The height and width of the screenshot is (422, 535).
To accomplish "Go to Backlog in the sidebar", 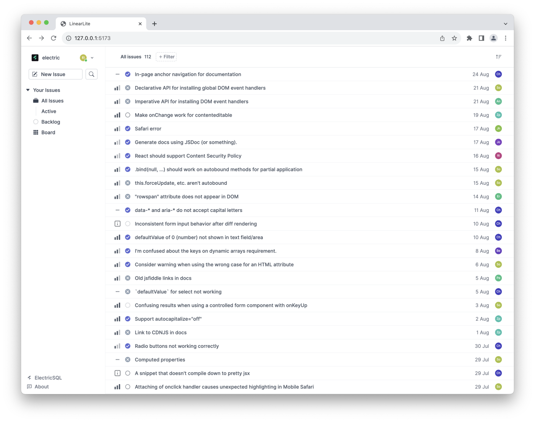I will pyautogui.click(x=50, y=122).
